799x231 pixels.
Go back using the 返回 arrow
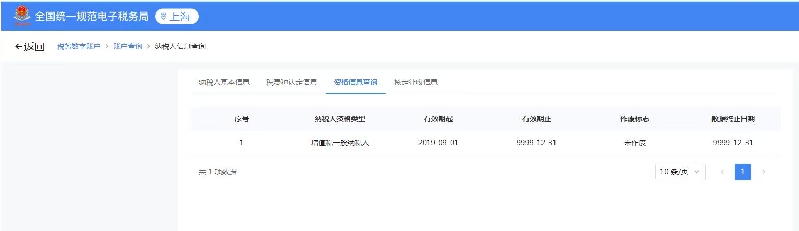coord(30,47)
